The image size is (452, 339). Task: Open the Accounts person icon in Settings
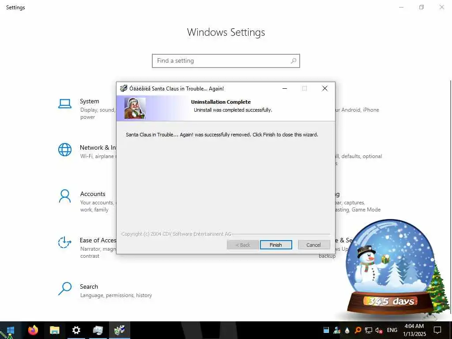coord(65,196)
